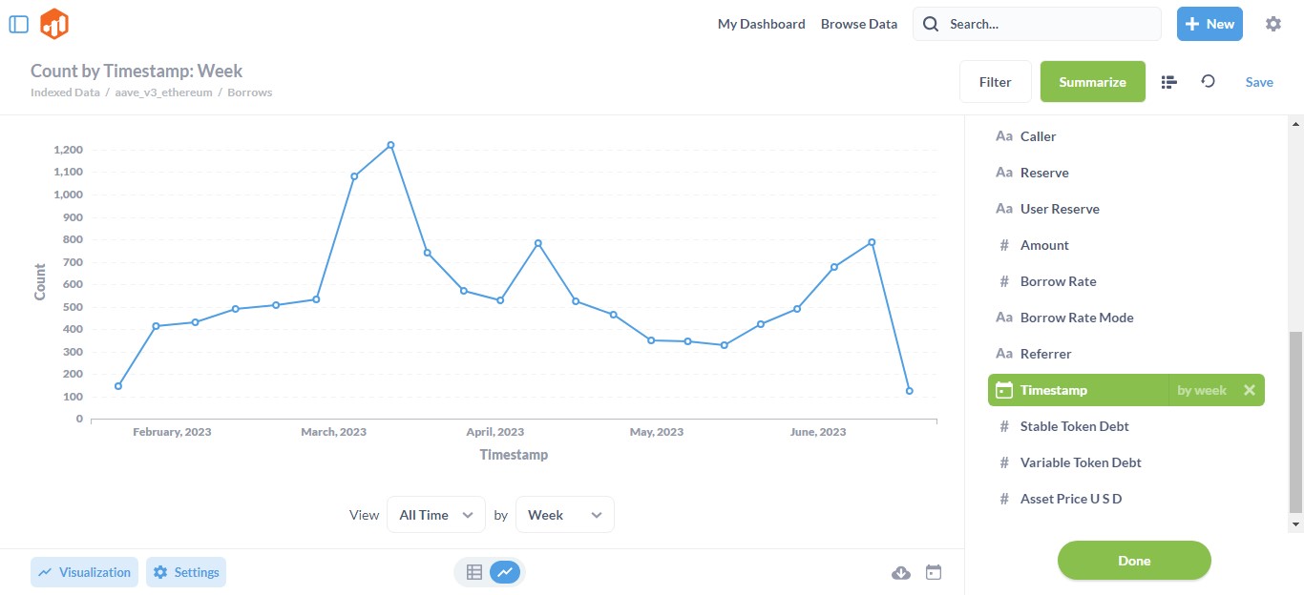Remove Timestamp grouping with X icon

[x=1249, y=390]
